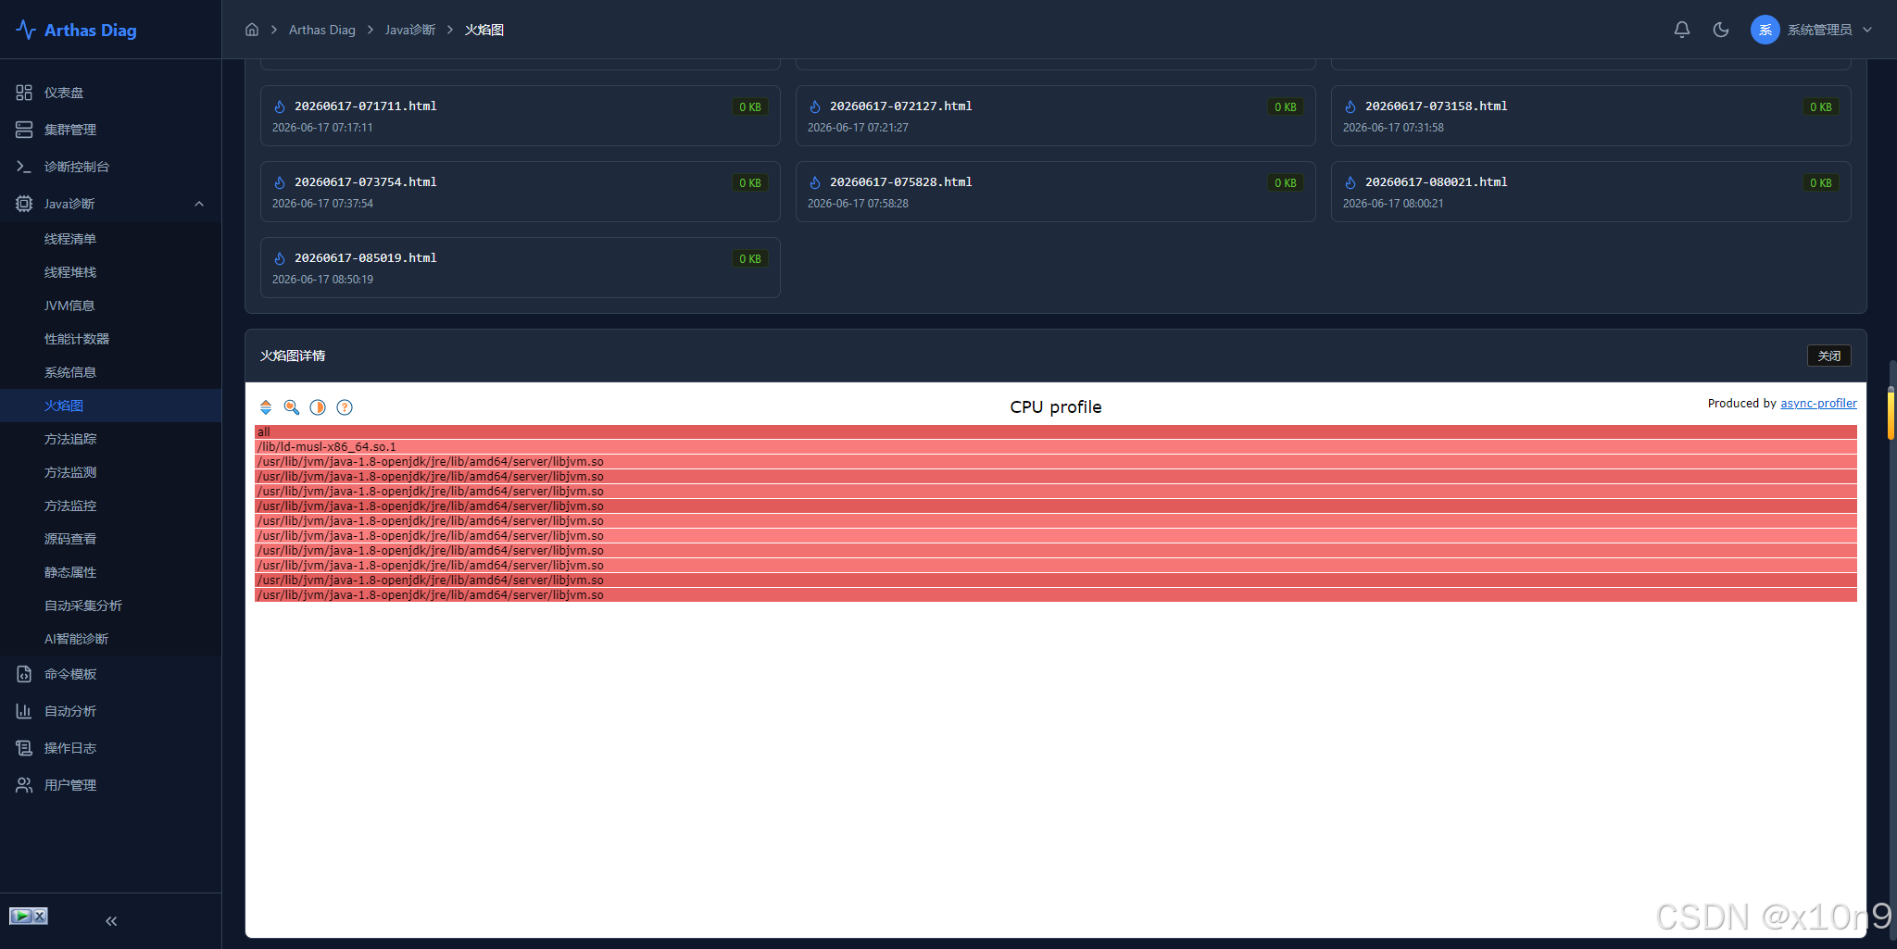Select the /lib/ld-musl-x86_64.so.1 frame
The height and width of the screenshot is (949, 1897).
(1055, 447)
